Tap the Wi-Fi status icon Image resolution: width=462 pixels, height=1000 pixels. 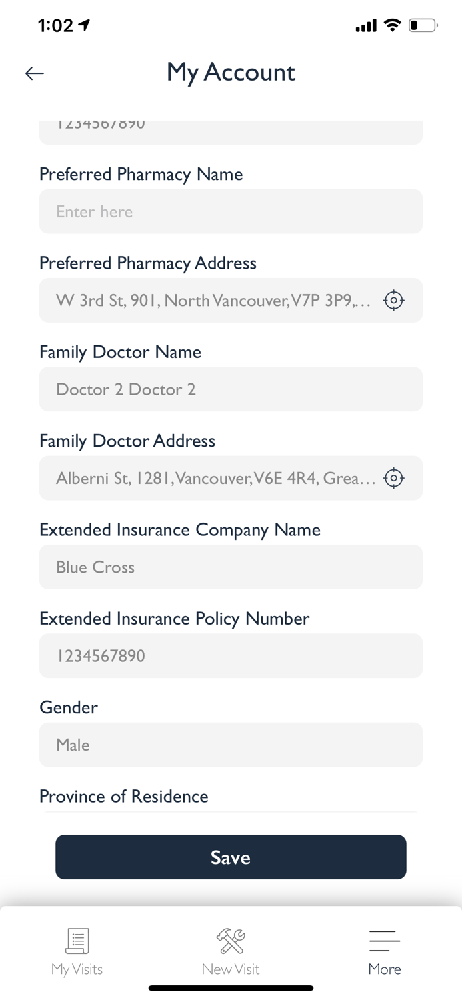click(x=393, y=26)
